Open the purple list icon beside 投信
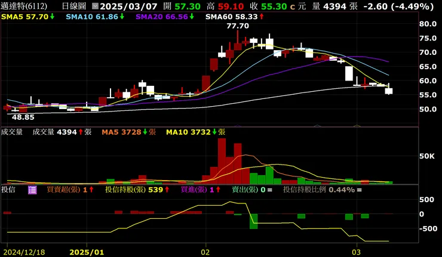 point(32,190)
